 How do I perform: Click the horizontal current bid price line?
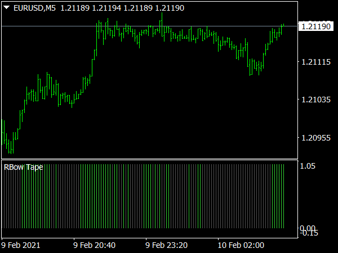tap(149, 26)
